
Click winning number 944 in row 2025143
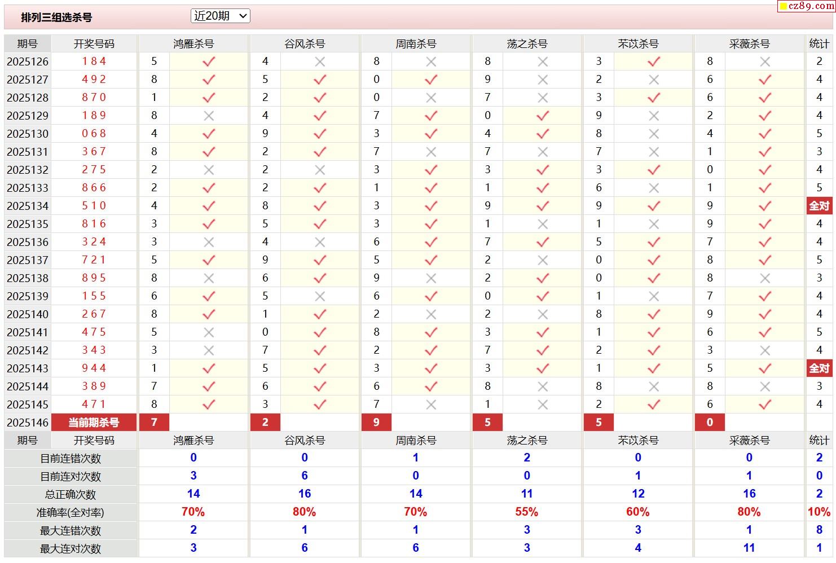pyautogui.click(x=94, y=368)
